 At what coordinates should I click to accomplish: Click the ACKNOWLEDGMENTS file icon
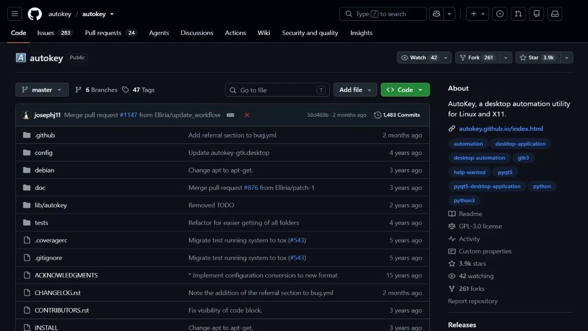pyautogui.click(x=27, y=275)
